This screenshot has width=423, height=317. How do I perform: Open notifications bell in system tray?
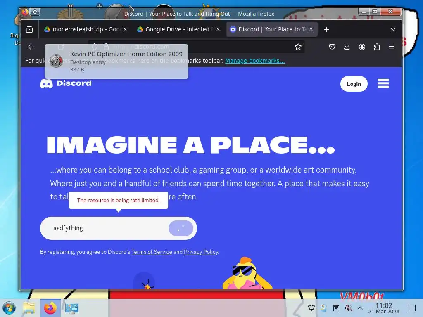point(311,308)
